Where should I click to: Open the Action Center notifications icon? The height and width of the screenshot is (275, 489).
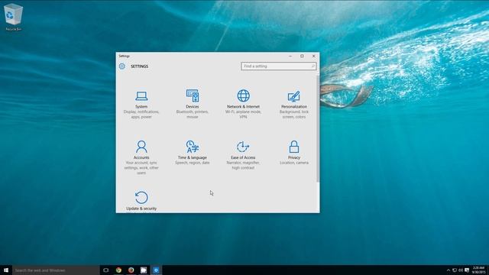467,270
